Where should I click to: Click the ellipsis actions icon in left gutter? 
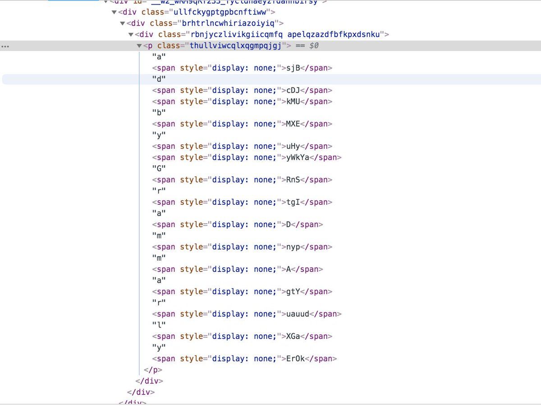pos(5,46)
